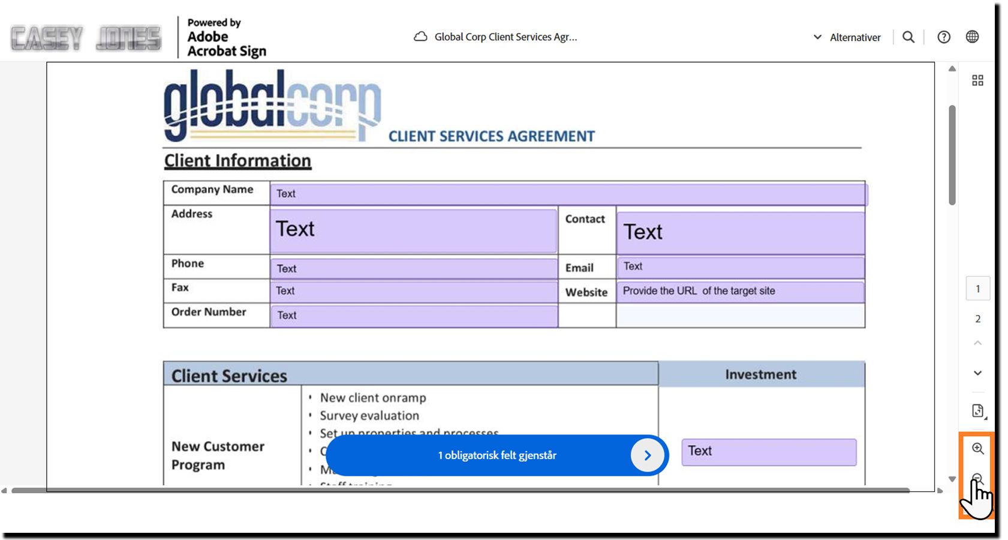Click the vertical scrollbar up arrow
This screenshot has height=540, width=1008.
coord(952,68)
